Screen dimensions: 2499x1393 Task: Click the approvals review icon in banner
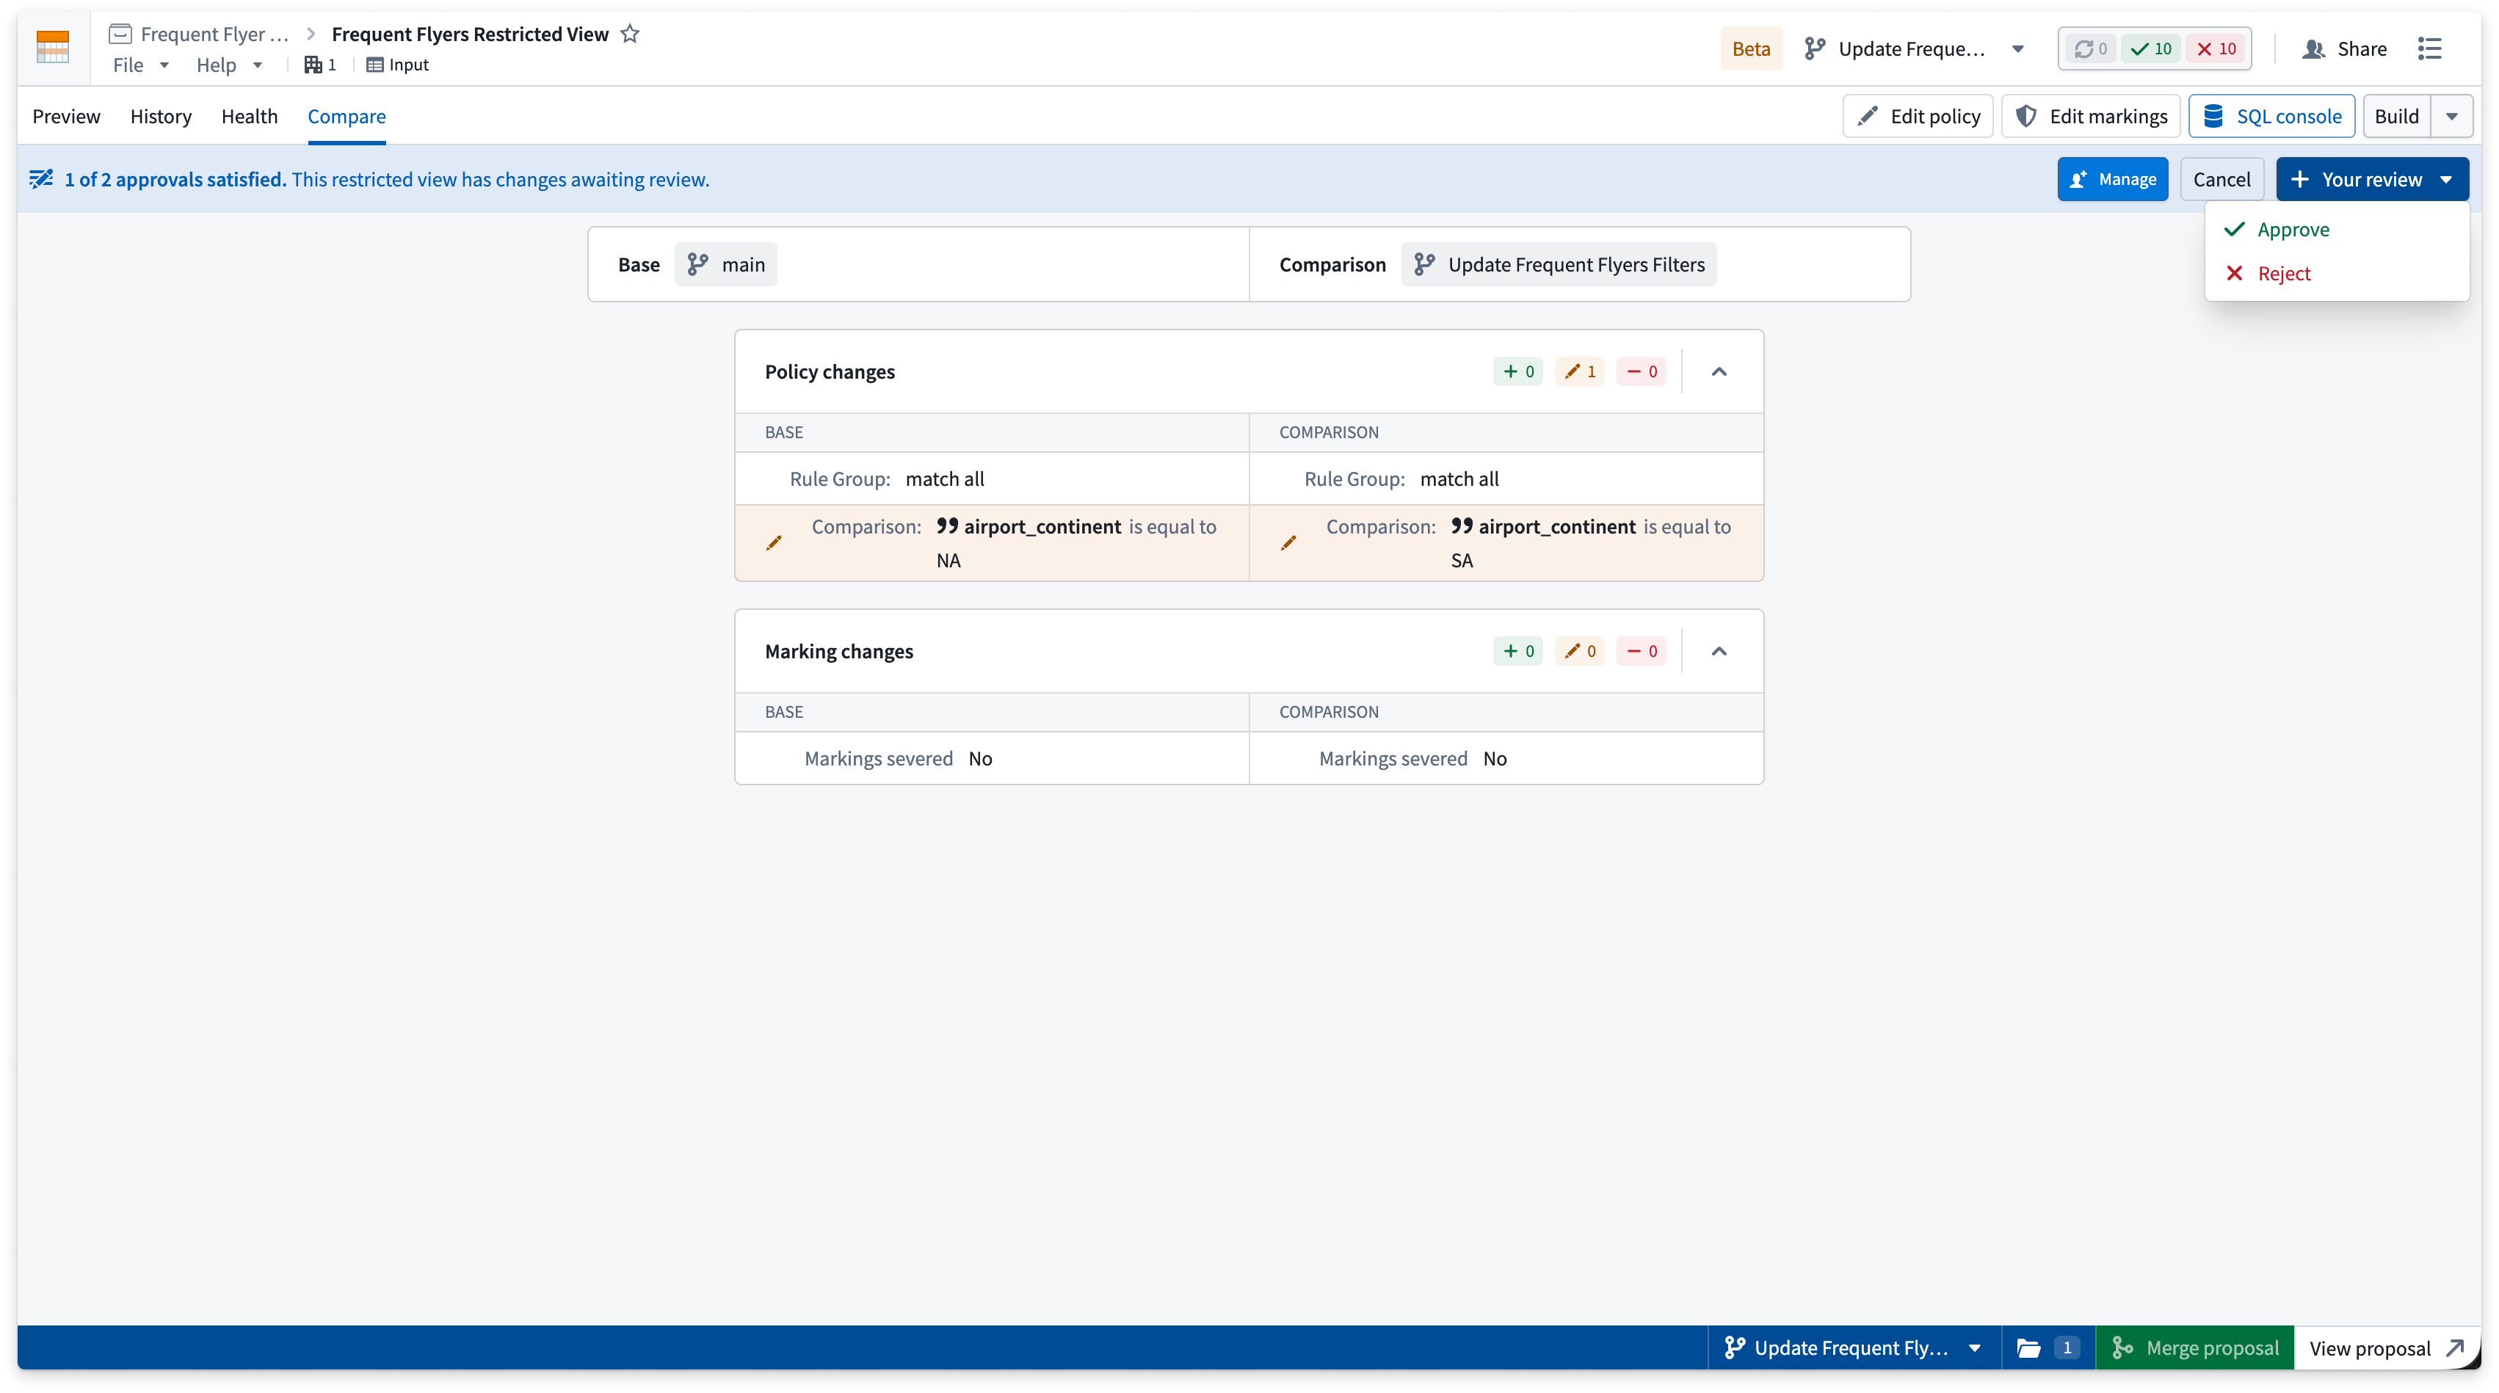point(41,178)
